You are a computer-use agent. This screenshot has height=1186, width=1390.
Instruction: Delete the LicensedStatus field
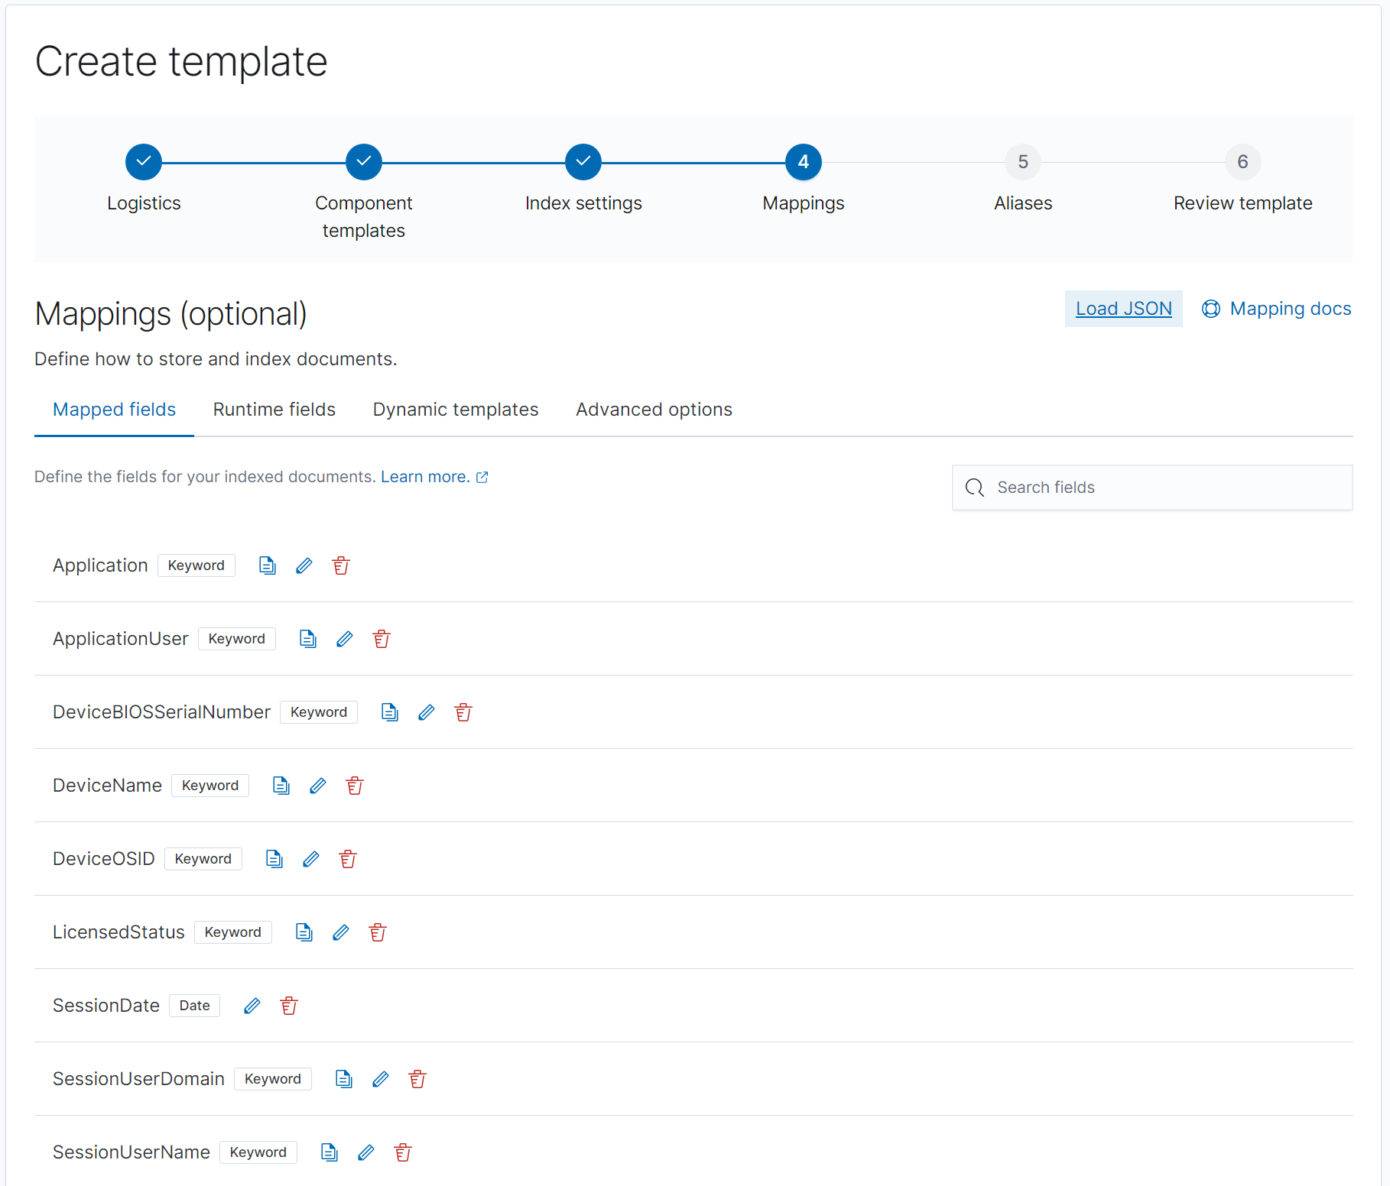point(378,932)
